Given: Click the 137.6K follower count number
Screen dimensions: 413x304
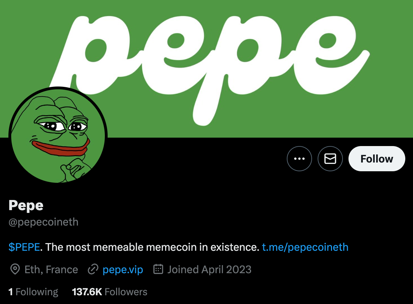Looking at the screenshot, I should coord(87,292).
